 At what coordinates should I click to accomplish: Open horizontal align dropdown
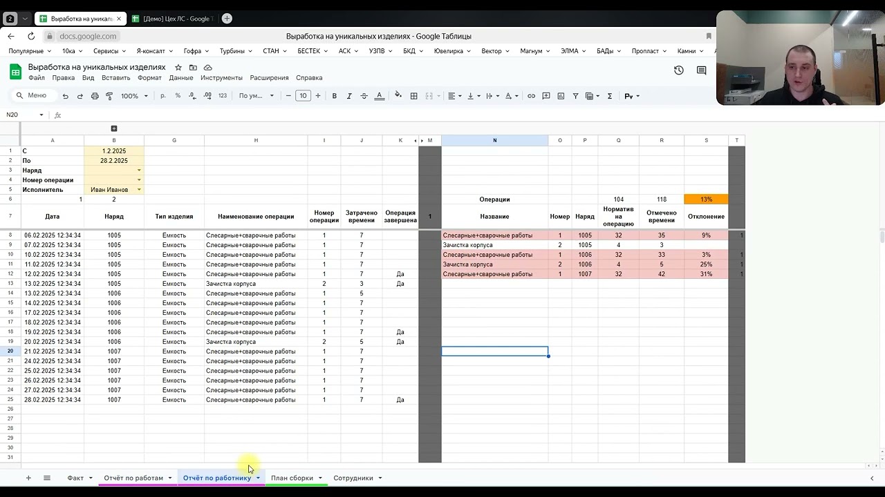455,96
